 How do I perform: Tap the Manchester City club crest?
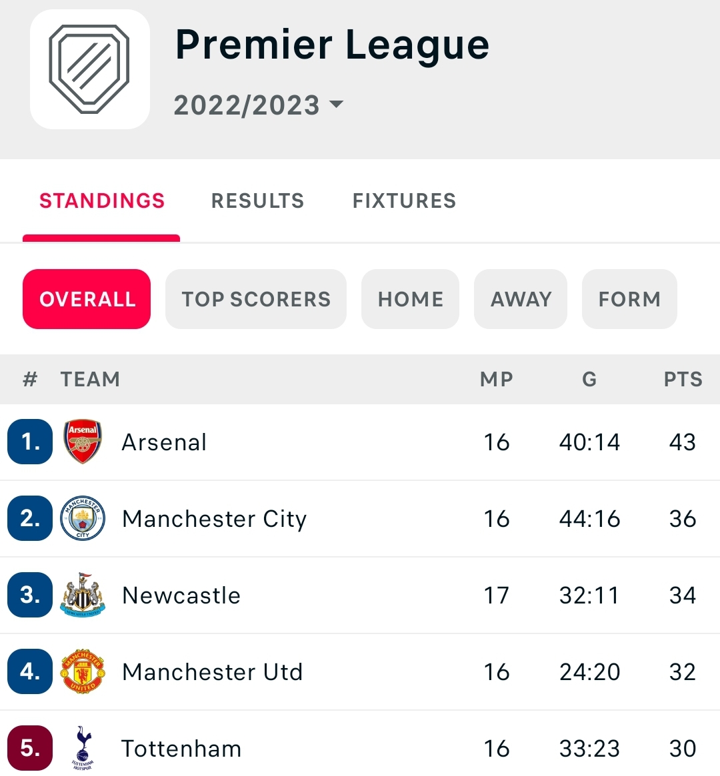tap(83, 518)
